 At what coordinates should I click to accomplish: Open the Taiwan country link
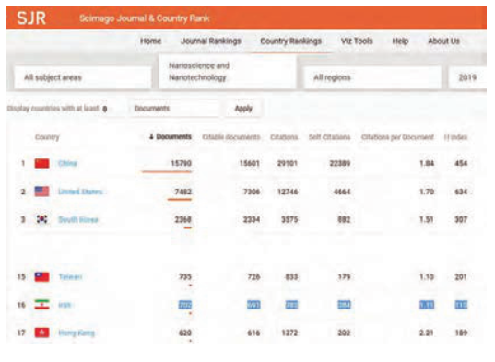[70, 277]
